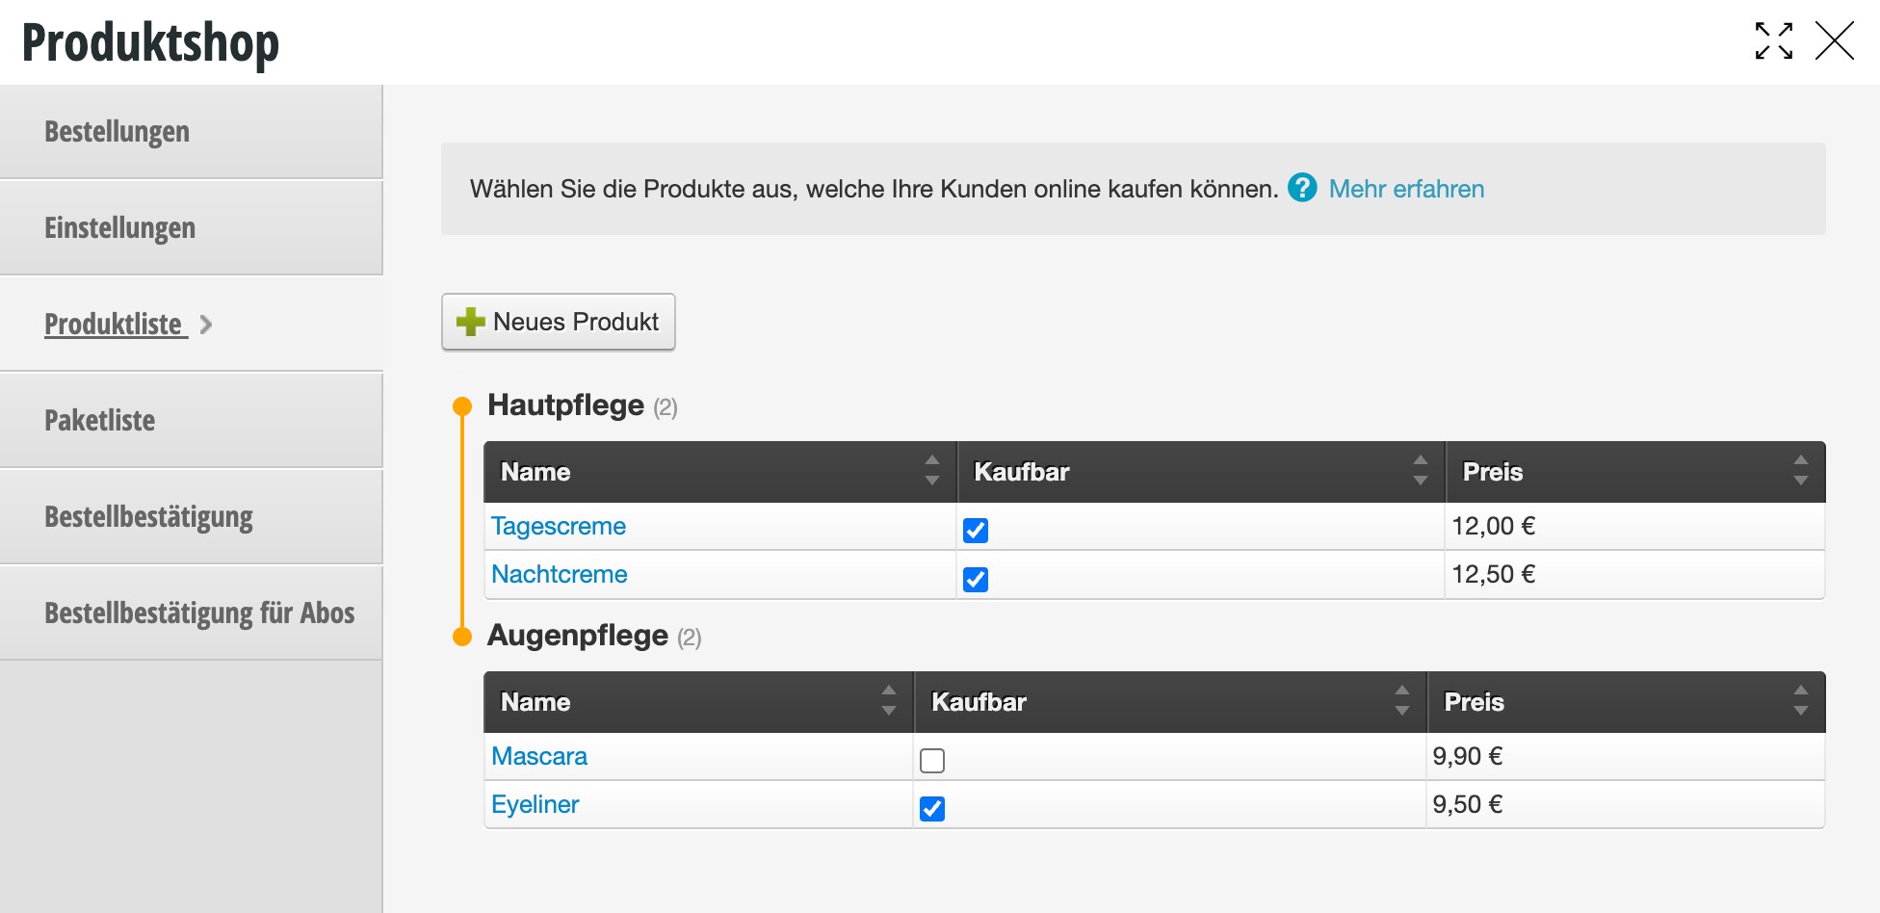Open the Mascara product link
Screen dimensions: 1880x913
(539, 756)
